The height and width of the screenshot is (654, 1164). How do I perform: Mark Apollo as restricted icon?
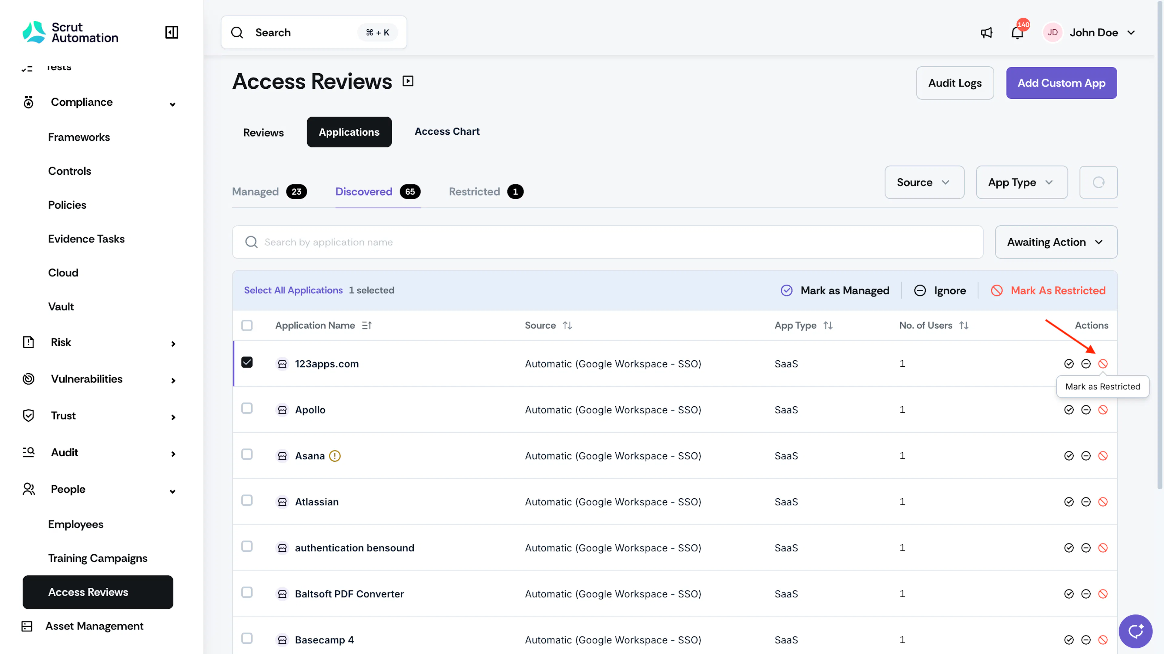click(1103, 410)
